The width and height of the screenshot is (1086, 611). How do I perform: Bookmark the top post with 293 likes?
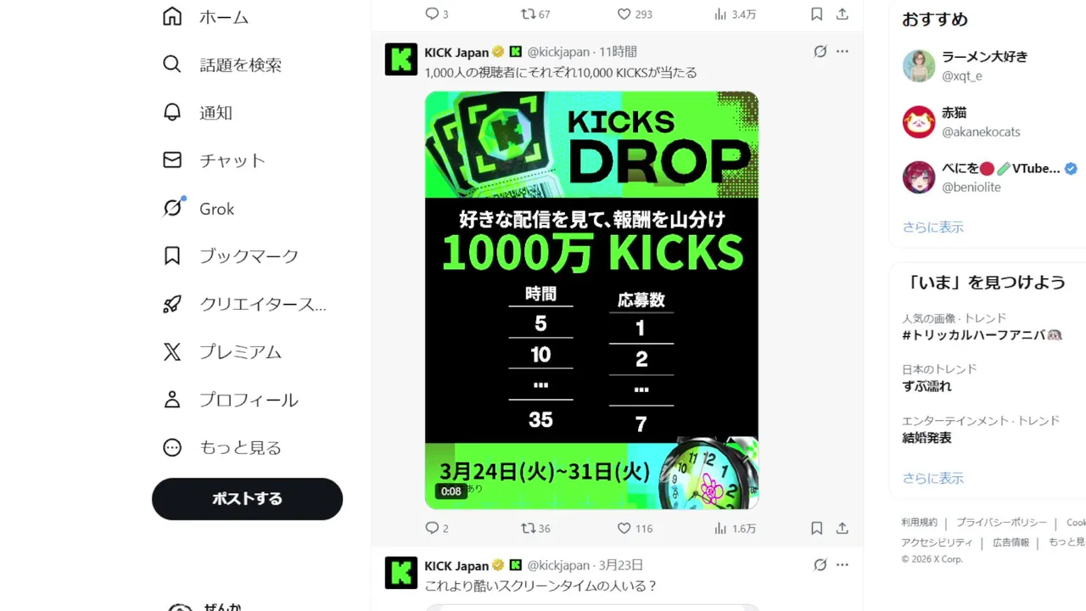816,14
